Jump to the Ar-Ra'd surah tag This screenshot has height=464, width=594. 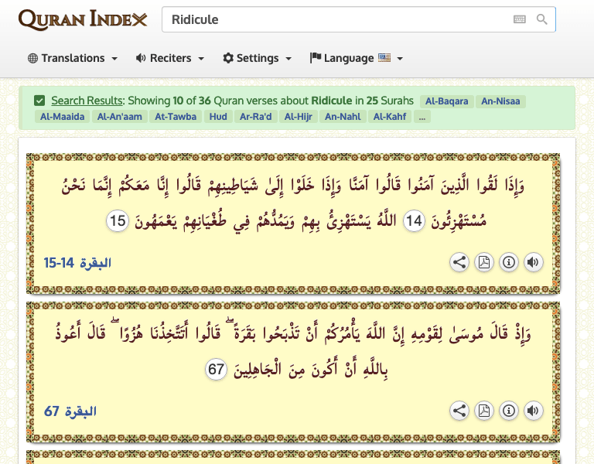coord(256,117)
